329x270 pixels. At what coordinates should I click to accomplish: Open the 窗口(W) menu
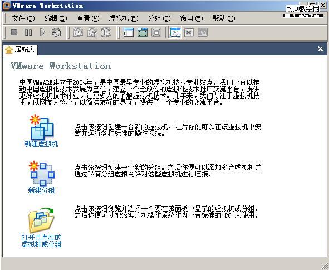(191, 18)
